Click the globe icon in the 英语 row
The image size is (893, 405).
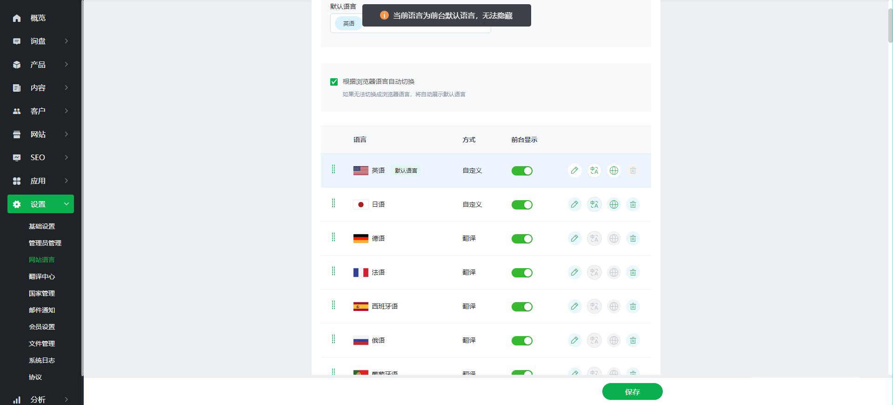point(614,170)
